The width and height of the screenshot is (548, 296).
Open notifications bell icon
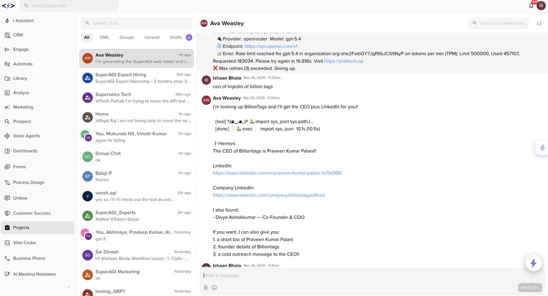tap(531, 5)
